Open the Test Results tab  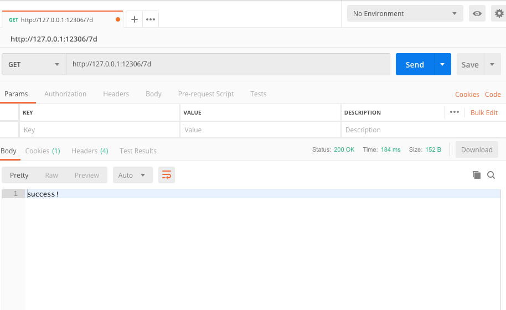[138, 151]
